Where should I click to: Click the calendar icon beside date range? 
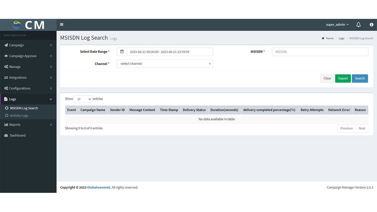[x=122, y=52]
